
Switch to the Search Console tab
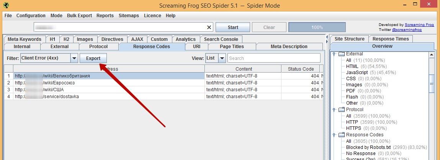click(221, 39)
